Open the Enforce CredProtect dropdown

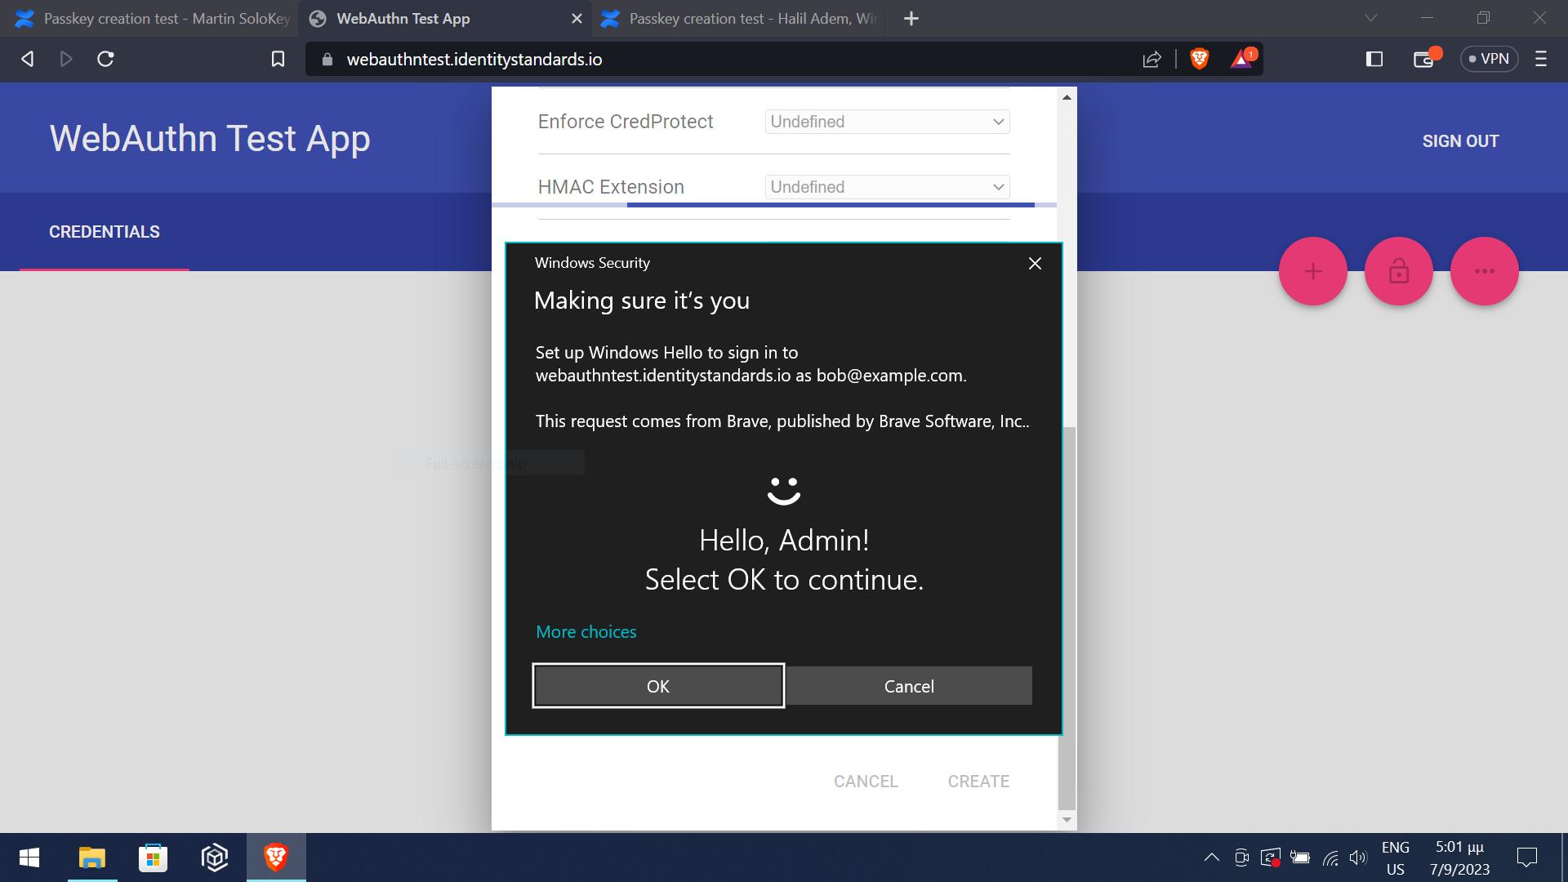(887, 122)
